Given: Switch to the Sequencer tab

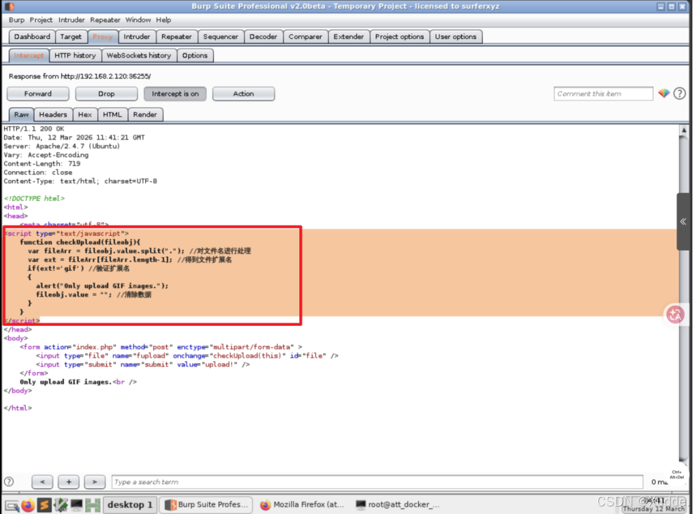Looking at the screenshot, I should [x=220, y=37].
